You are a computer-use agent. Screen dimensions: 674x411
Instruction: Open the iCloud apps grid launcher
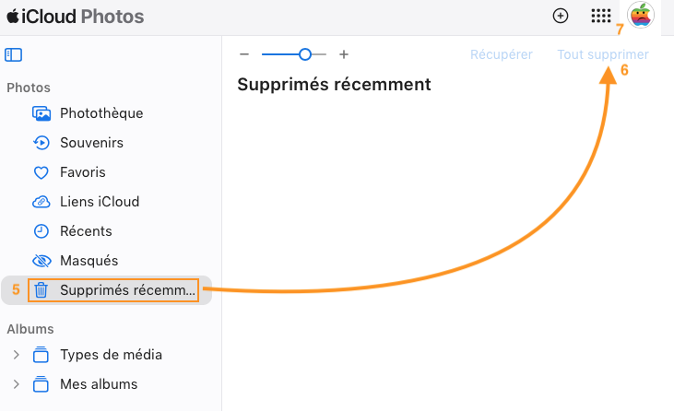click(600, 16)
